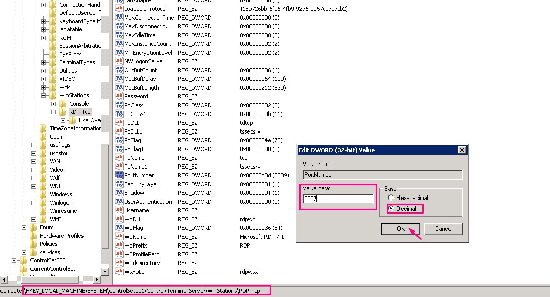The height and width of the screenshot is (297, 550).
Task: Close the Edit DWORD dialog window
Action: 462,150
